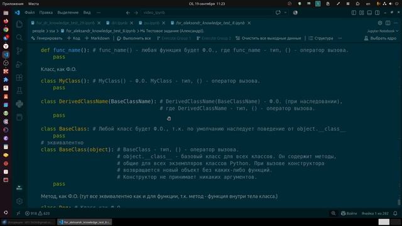Click the ssa breadcrumb
Viewport: 402px width, 226px height.
click(52, 31)
